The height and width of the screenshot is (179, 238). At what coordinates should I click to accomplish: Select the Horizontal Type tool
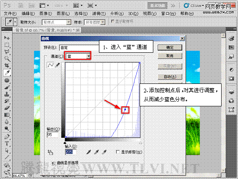click(7, 144)
